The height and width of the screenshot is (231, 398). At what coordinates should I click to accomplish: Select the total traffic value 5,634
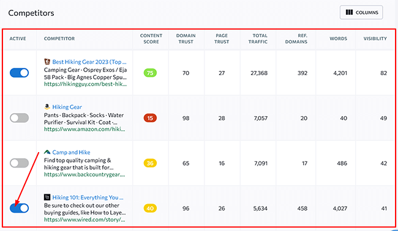coord(260,208)
